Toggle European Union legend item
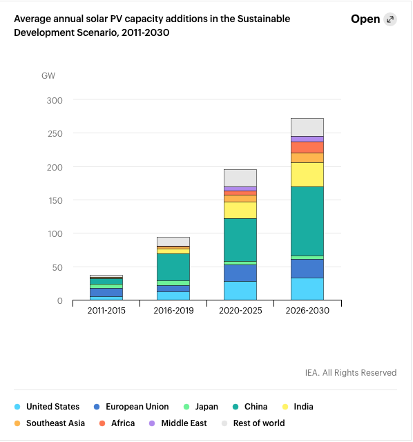Screen dimensions: 413x442 coord(131,407)
